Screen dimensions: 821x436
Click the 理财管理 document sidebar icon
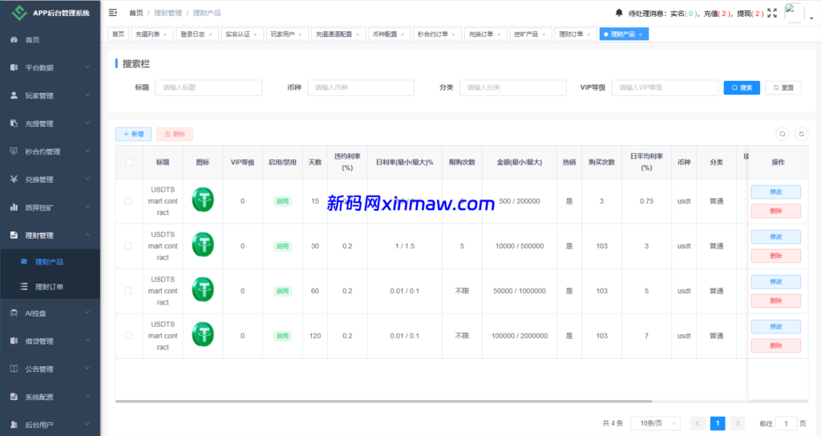click(14, 235)
